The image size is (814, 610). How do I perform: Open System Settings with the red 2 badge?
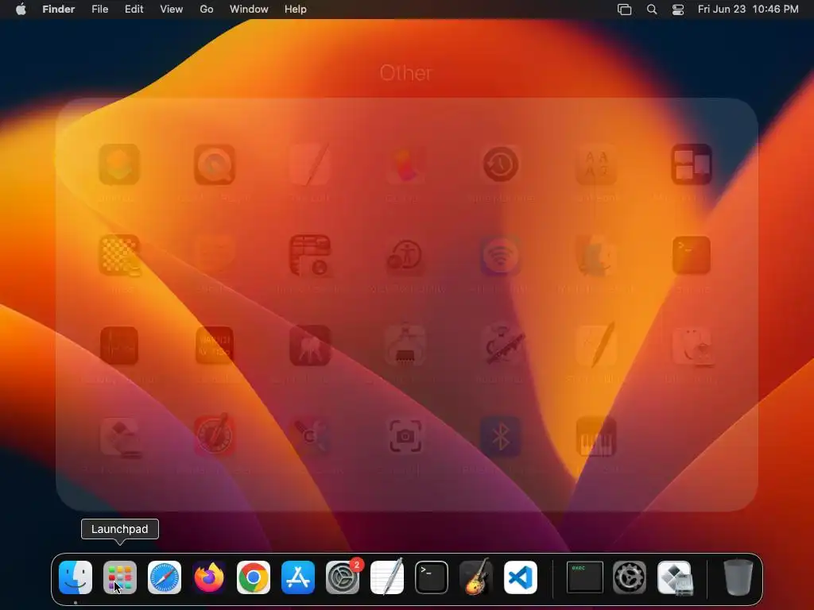(343, 577)
